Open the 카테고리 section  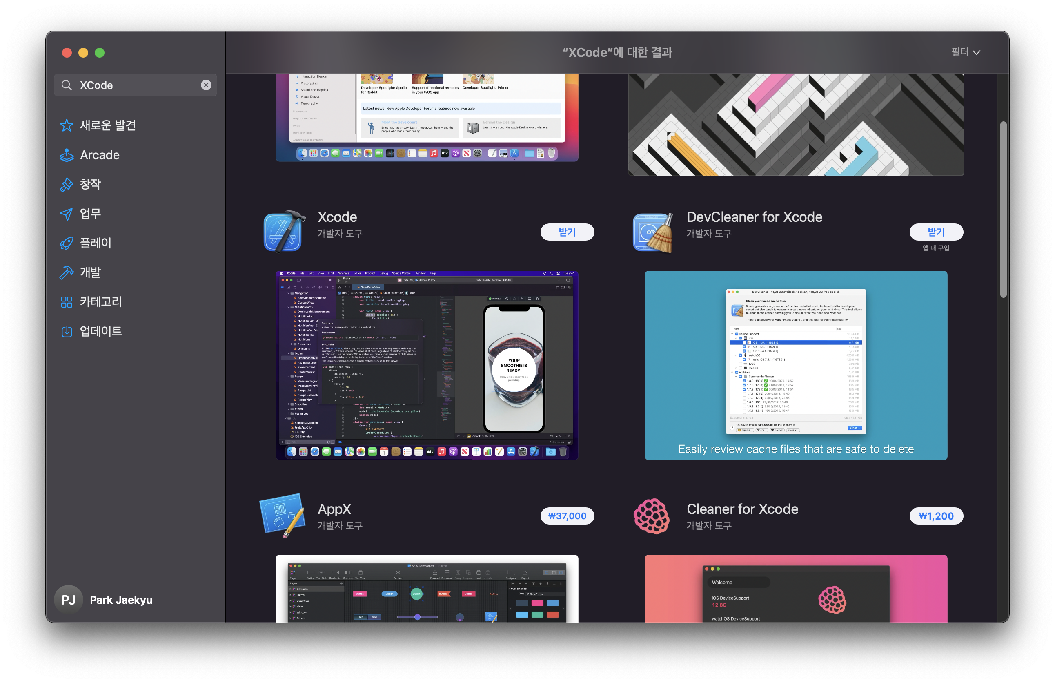(x=100, y=302)
